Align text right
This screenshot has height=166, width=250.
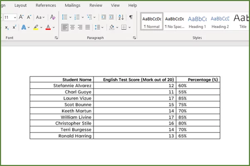80,27
